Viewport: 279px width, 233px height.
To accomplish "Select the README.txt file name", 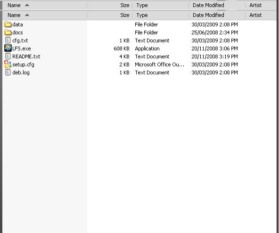I will click(x=26, y=56).
